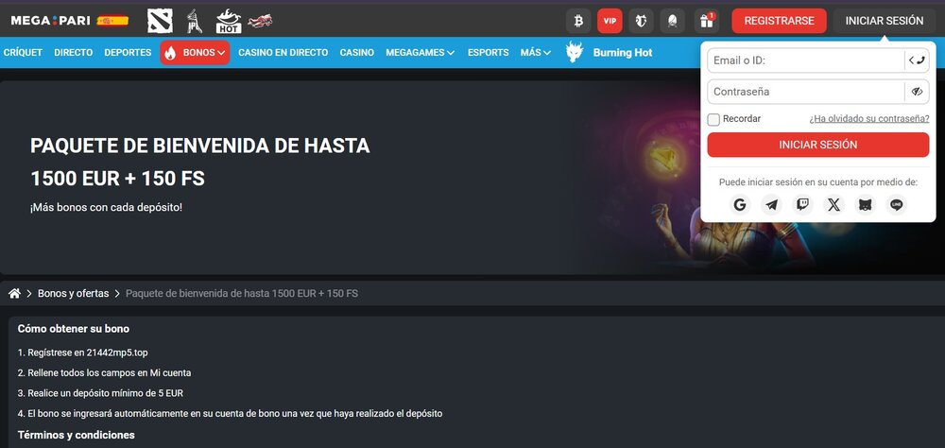The image size is (945, 448).
Task: Click the welcome package banner heading
Action: tap(200, 163)
